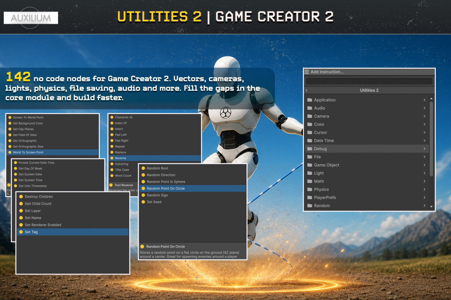This screenshot has height=300, width=451.
Task: Click the Audio folder icon
Action: pos(310,108)
